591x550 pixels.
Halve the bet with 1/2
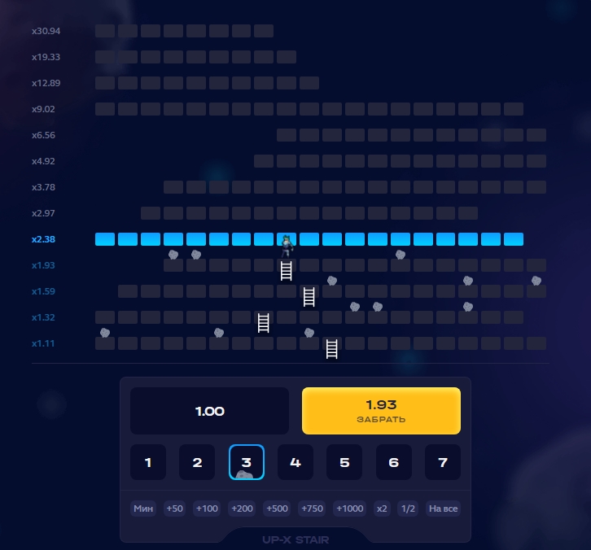408,509
